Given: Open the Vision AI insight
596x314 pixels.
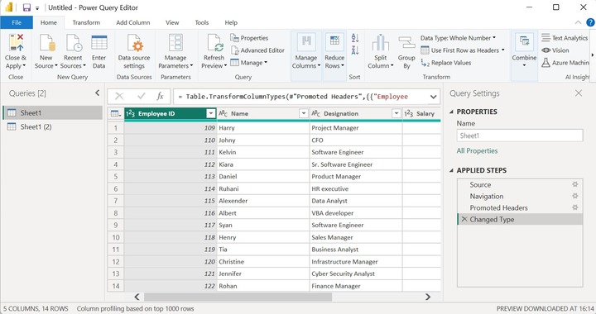Looking at the screenshot, I should [x=555, y=50].
